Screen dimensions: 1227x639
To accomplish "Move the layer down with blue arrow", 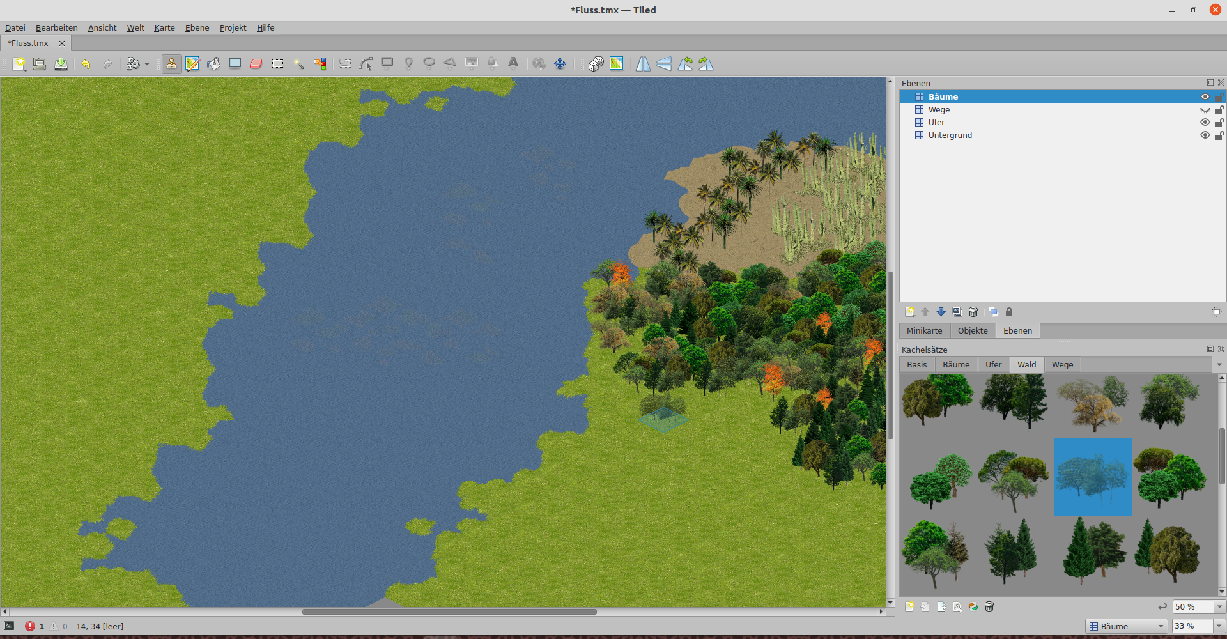I will (x=941, y=312).
